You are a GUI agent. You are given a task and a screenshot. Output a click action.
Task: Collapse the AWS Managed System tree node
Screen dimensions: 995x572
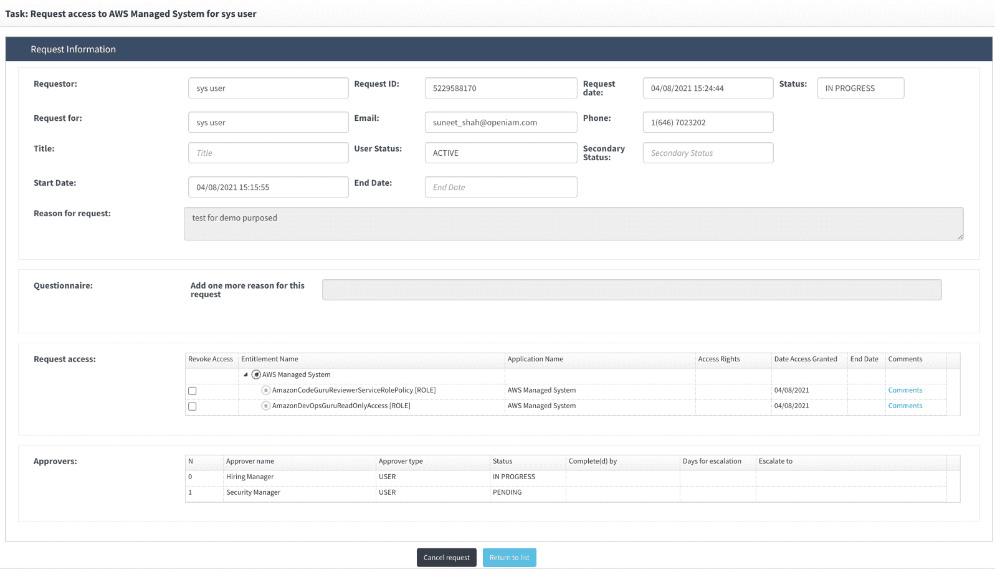[x=245, y=375]
